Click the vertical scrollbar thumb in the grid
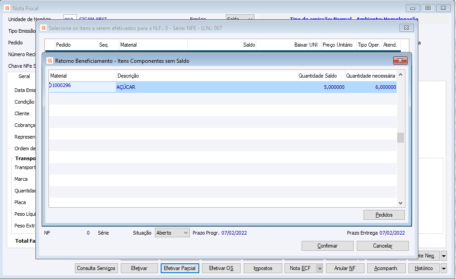 [400, 138]
